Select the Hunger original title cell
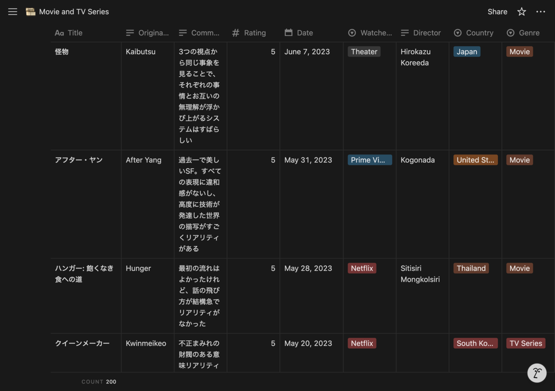Viewport: 555px width, 391px height. pyautogui.click(x=148, y=296)
